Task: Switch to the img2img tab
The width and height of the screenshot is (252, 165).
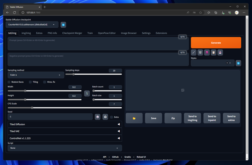Action: [x=26, y=33]
